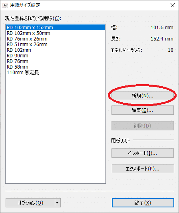Choose the RD 76mm list item
The width and height of the screenshot is (179, 213).
click(x=56, y=61)
